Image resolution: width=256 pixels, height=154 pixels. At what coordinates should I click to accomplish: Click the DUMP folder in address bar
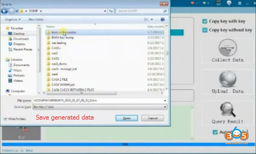point(33,11)
